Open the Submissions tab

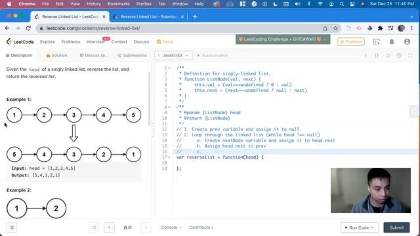coord(133,55)
